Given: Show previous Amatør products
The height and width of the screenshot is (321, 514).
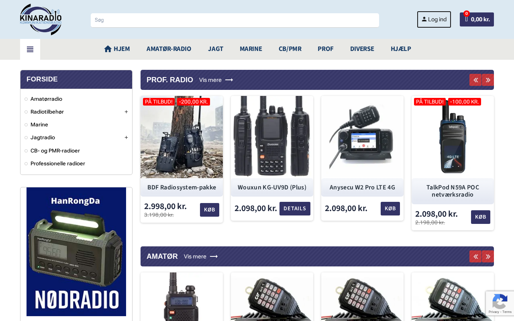Looking at the screenshot, I should coord(475,256).
